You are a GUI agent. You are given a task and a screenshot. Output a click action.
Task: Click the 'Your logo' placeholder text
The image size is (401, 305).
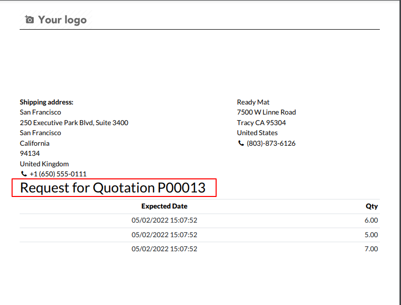click(62, 20)
